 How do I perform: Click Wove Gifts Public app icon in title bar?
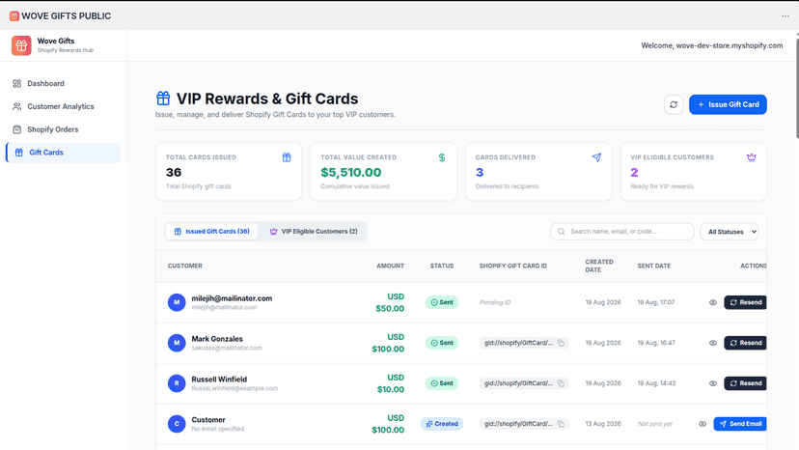[x=14, y=15]
